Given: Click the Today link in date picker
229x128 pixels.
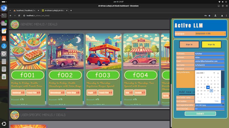Looking at the screenshot, I should (216, 101).
